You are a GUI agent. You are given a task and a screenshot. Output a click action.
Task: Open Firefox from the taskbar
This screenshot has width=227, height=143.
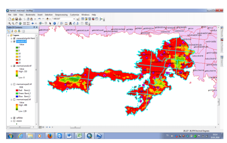(50, 136)
